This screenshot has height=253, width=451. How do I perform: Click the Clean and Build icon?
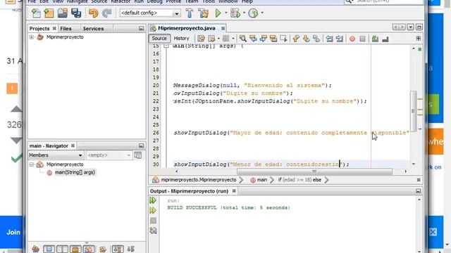tap(203, 13)
